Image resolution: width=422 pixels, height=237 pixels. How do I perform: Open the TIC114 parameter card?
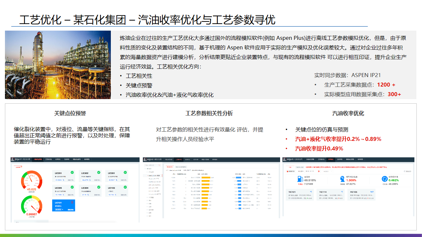pyautogui.click(x=331, y=195)
